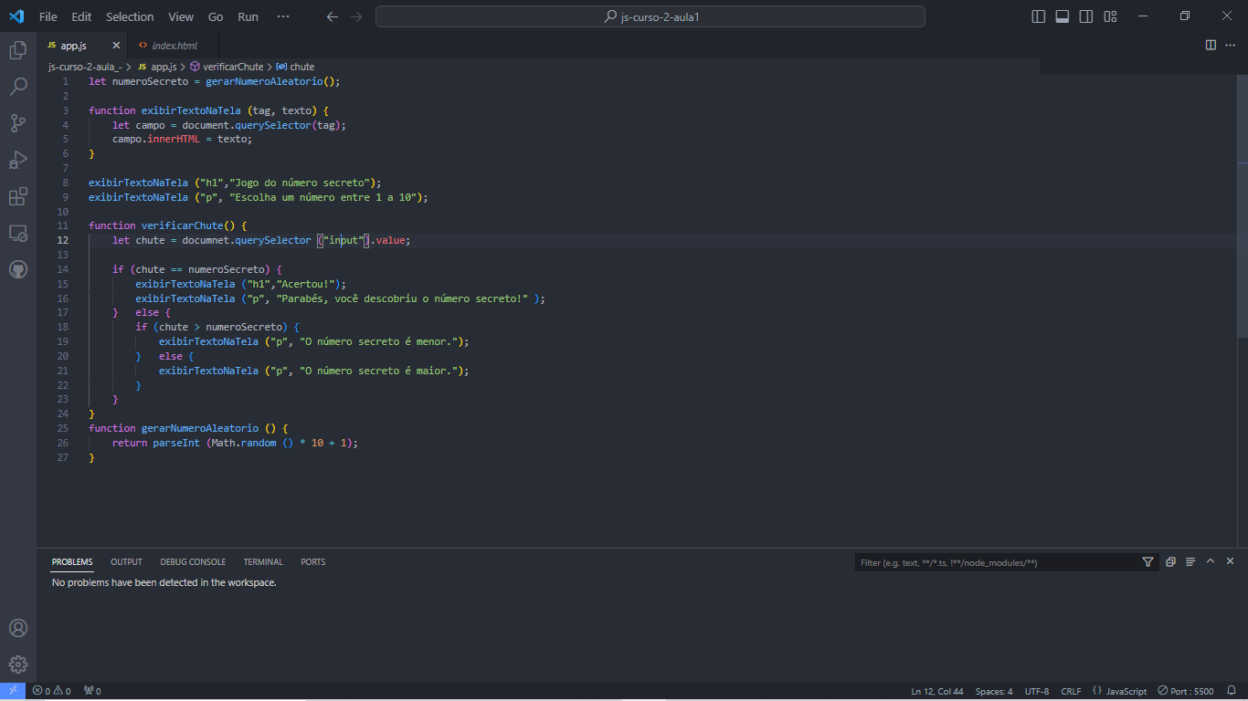Switch to the DEBUG CONSOLE tab
This screenshot has width=1248, height=701.
193,562
